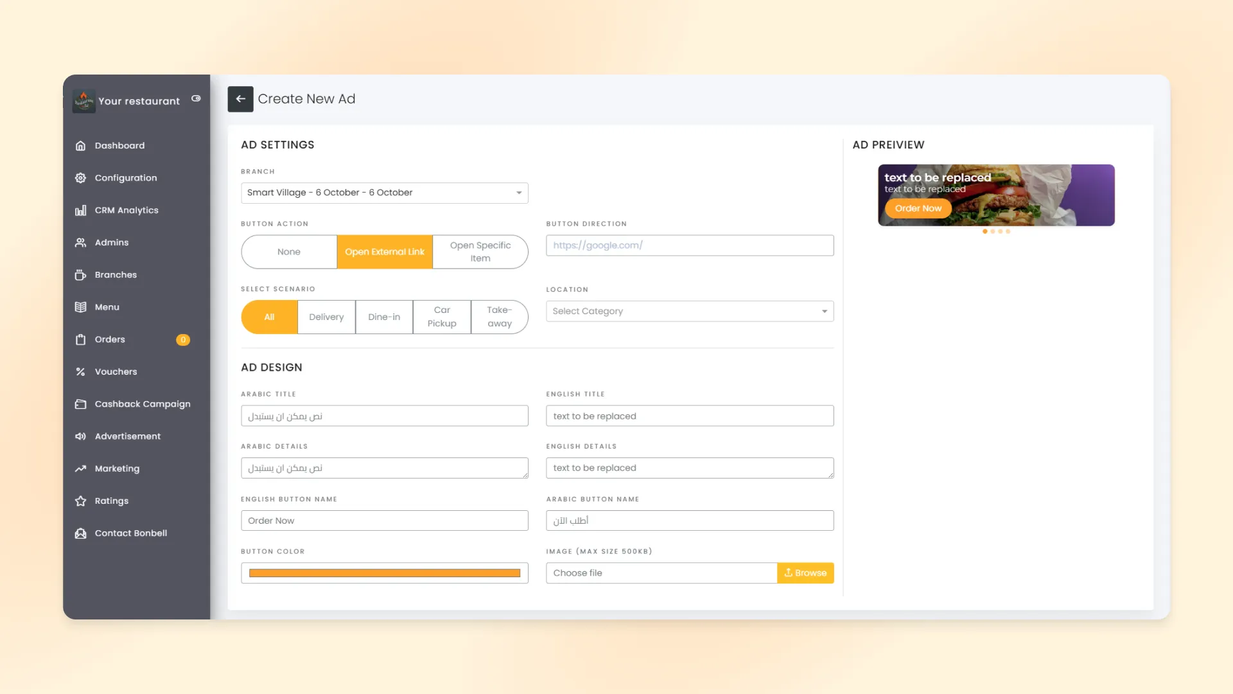Click the back arrow button

coord(240,99)
